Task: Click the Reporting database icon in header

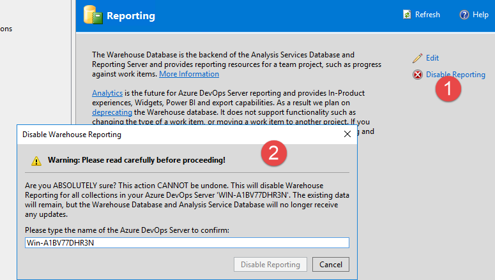Action: coord(93,15)
